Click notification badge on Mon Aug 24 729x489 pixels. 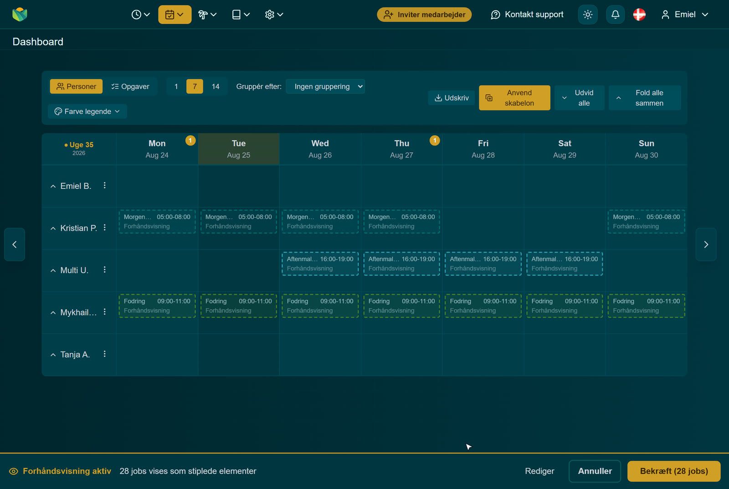click(x=190, y=140)
